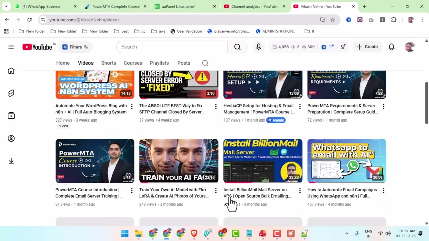Open more options for BillionMail video
This screenshot has height=241, width=429.
pos(300,191)
